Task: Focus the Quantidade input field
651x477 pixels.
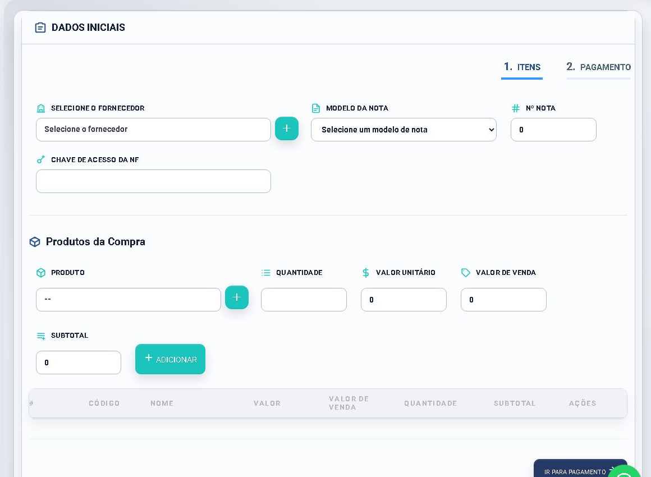Action: (304, 299)
